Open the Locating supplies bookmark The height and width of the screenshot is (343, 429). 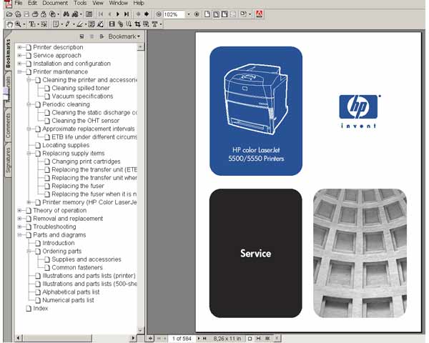(66, 145)
